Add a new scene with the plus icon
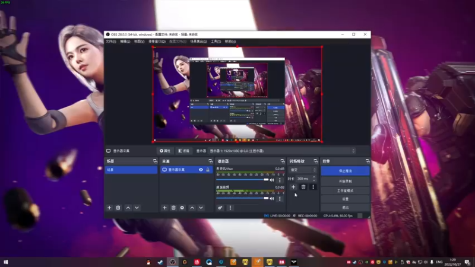The image size is (475, 267). click(x=109, y=208)
